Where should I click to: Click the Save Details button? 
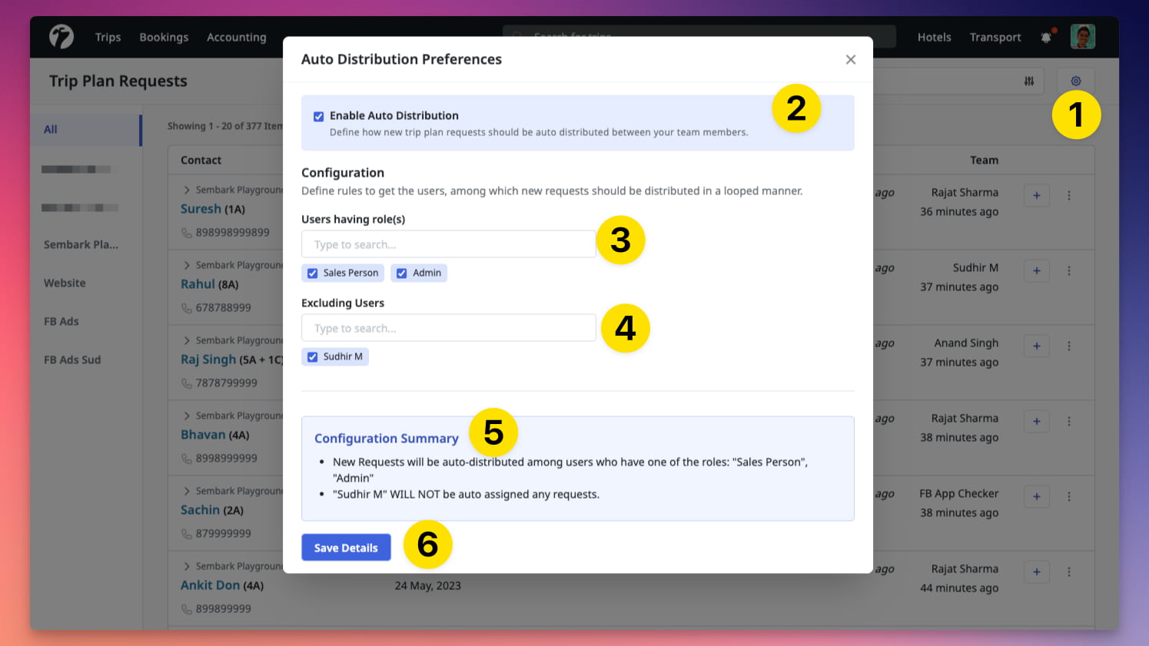[346, 547]
